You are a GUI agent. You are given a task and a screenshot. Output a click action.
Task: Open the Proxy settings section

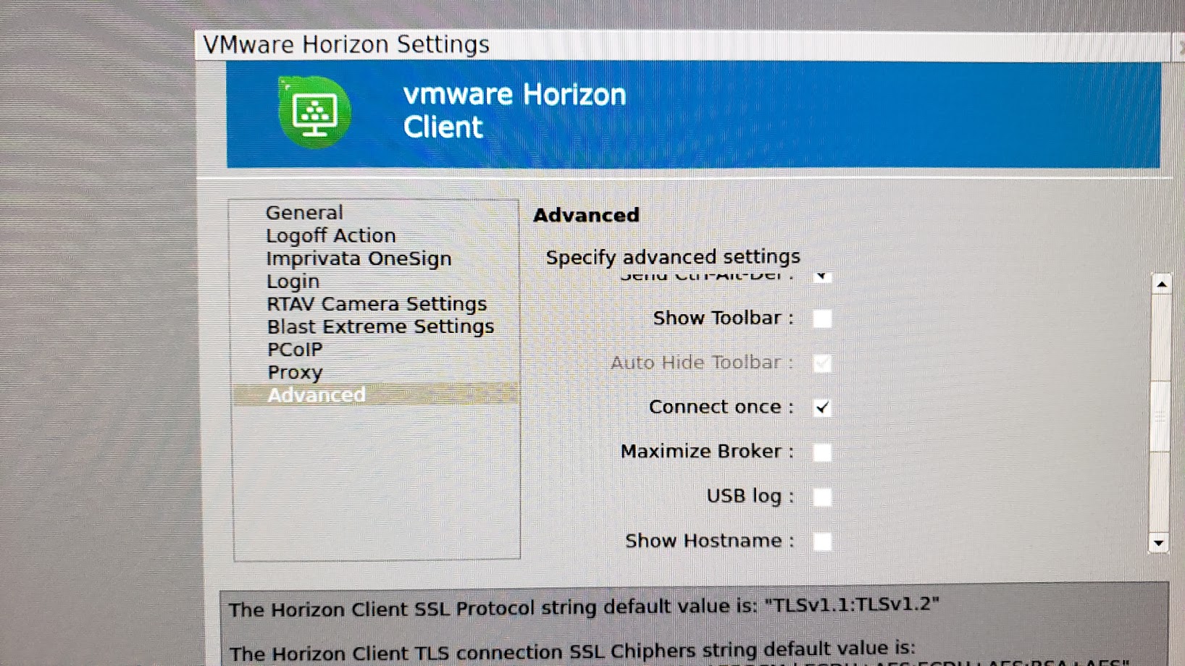pyautogui.click(x=295, y=372)
